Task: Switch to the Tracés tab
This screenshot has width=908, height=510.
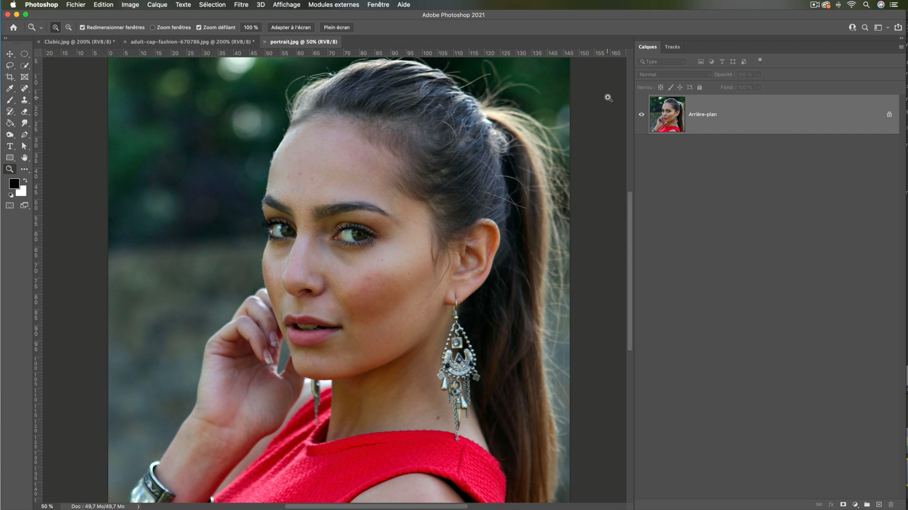Action: (x=672, y=47)
